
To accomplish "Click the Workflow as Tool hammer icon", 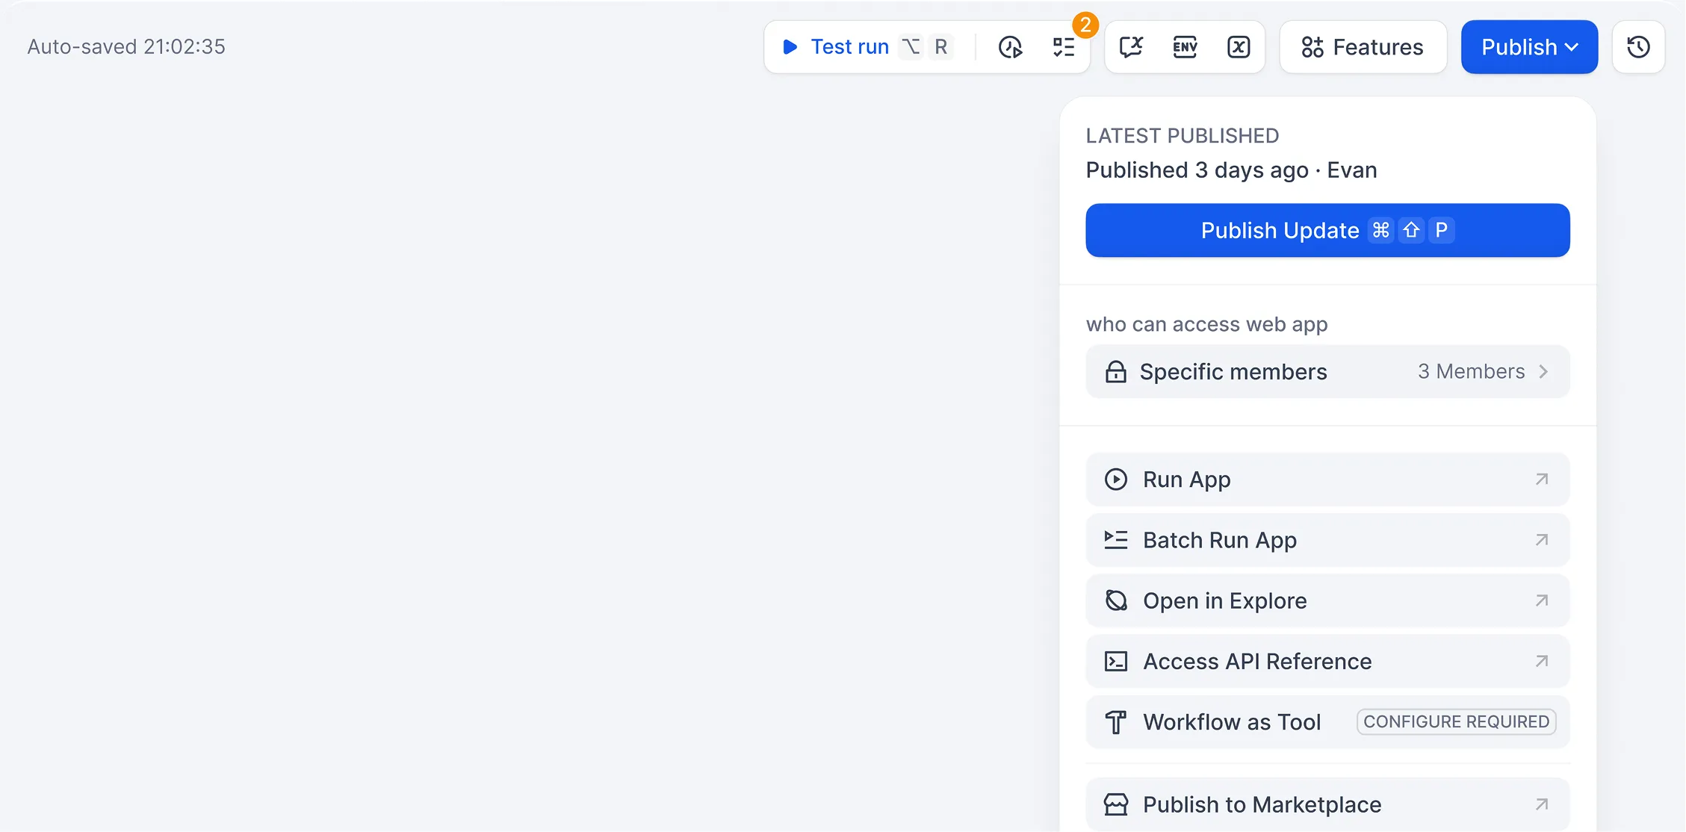I will 1115,722.
